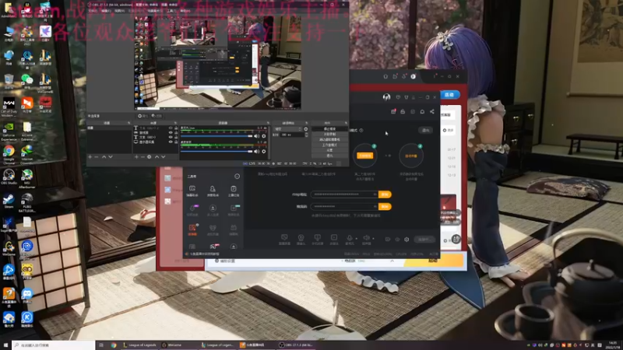Open Call of Duty Modern Warfare shortcut

coord(9,107)
